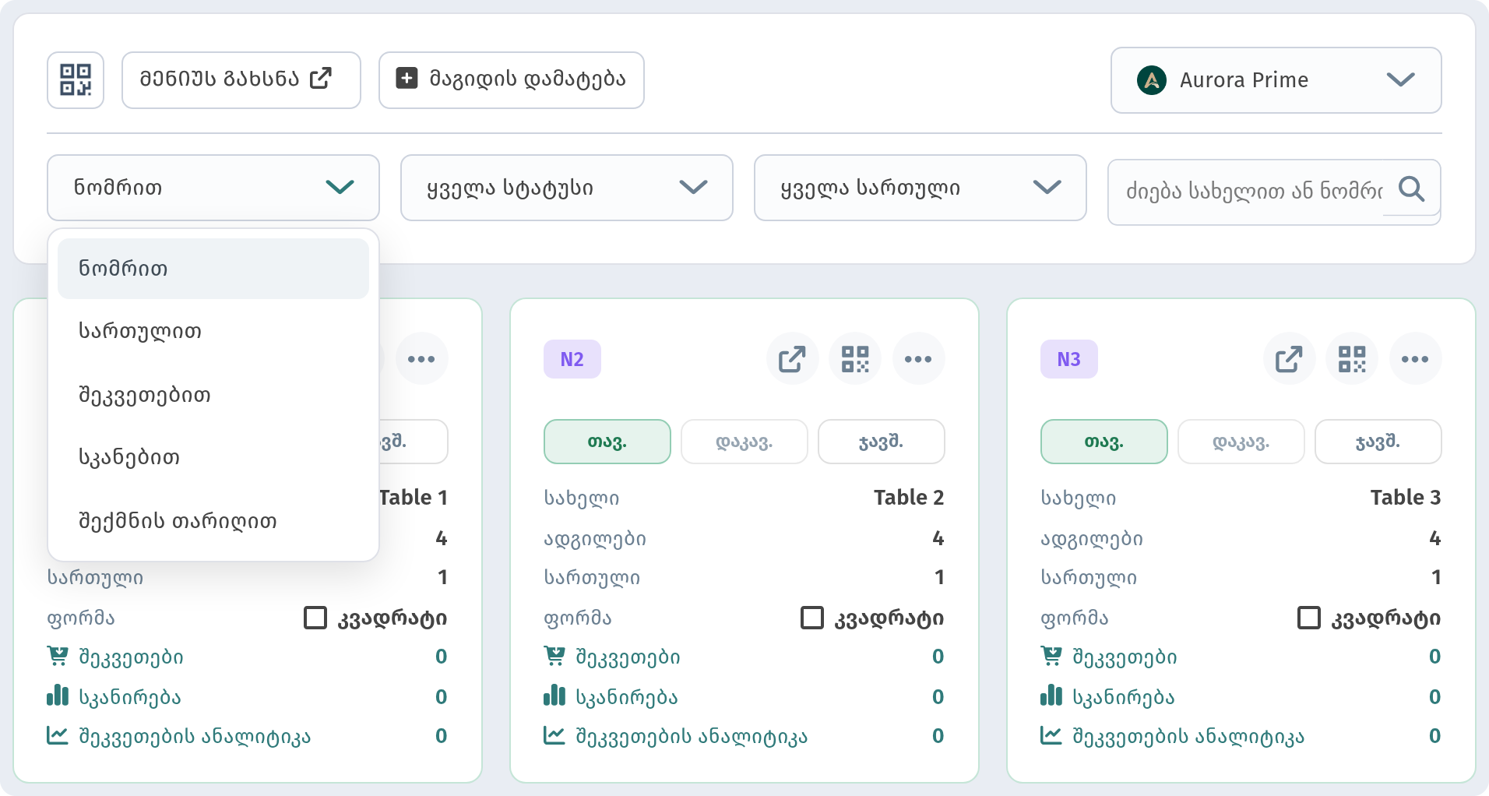Open შეკვეთები link on Table 1 card
This screenshot has width=1489, height=796.
115,657
